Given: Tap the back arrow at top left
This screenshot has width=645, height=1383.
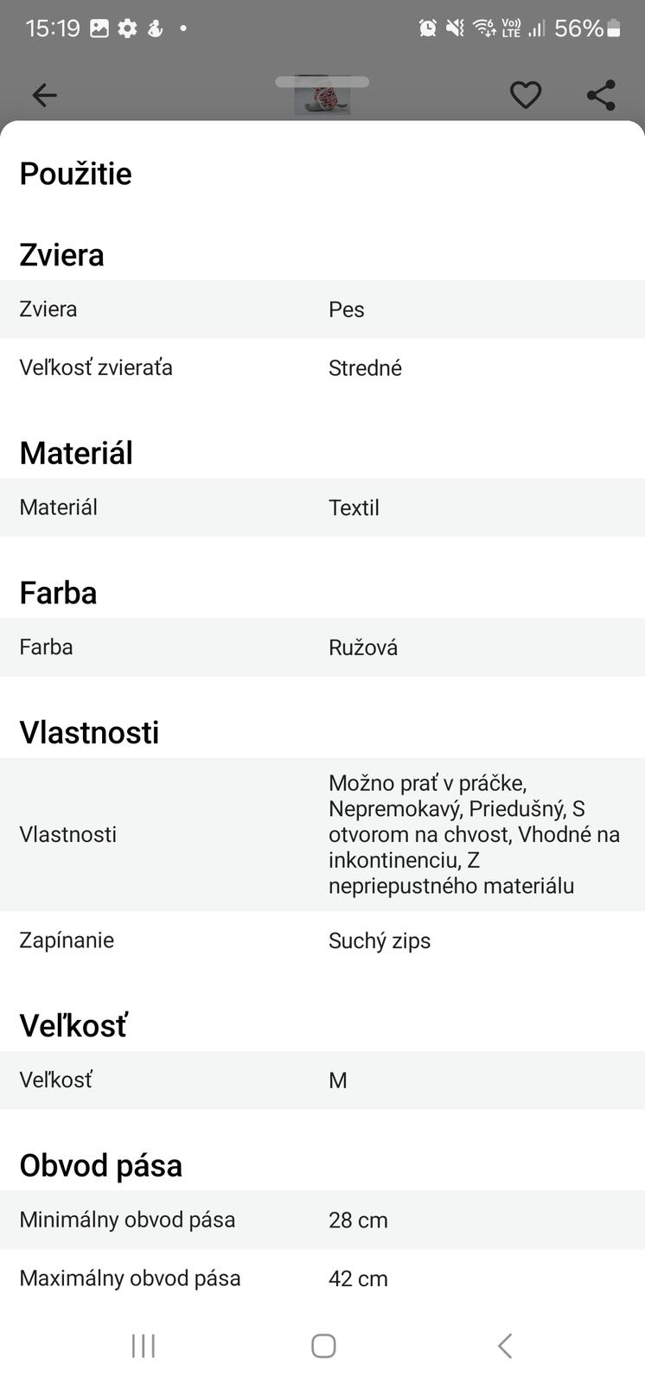Looking at the screenshot, I should [x=44, y=95].
